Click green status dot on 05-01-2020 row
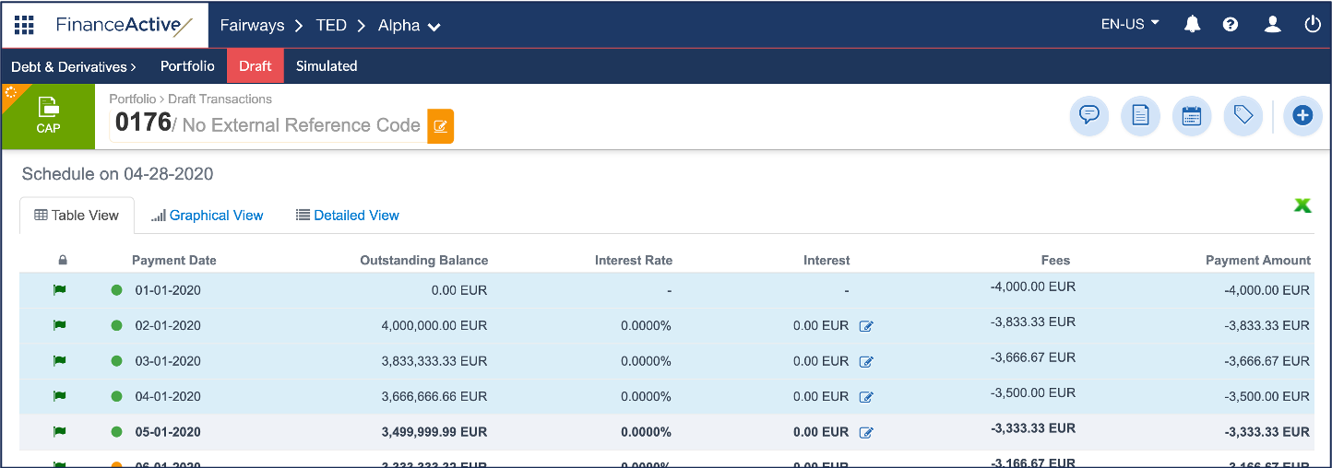1332x468 pixels. coord(116,431)
